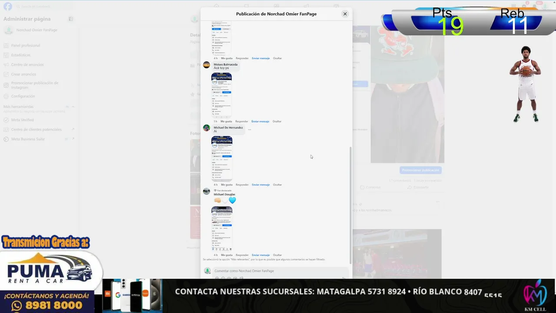The image size is (556, 313).
Task: Click Me gusta on Michael De Hernandez's comment
Action: click(227, 185)
